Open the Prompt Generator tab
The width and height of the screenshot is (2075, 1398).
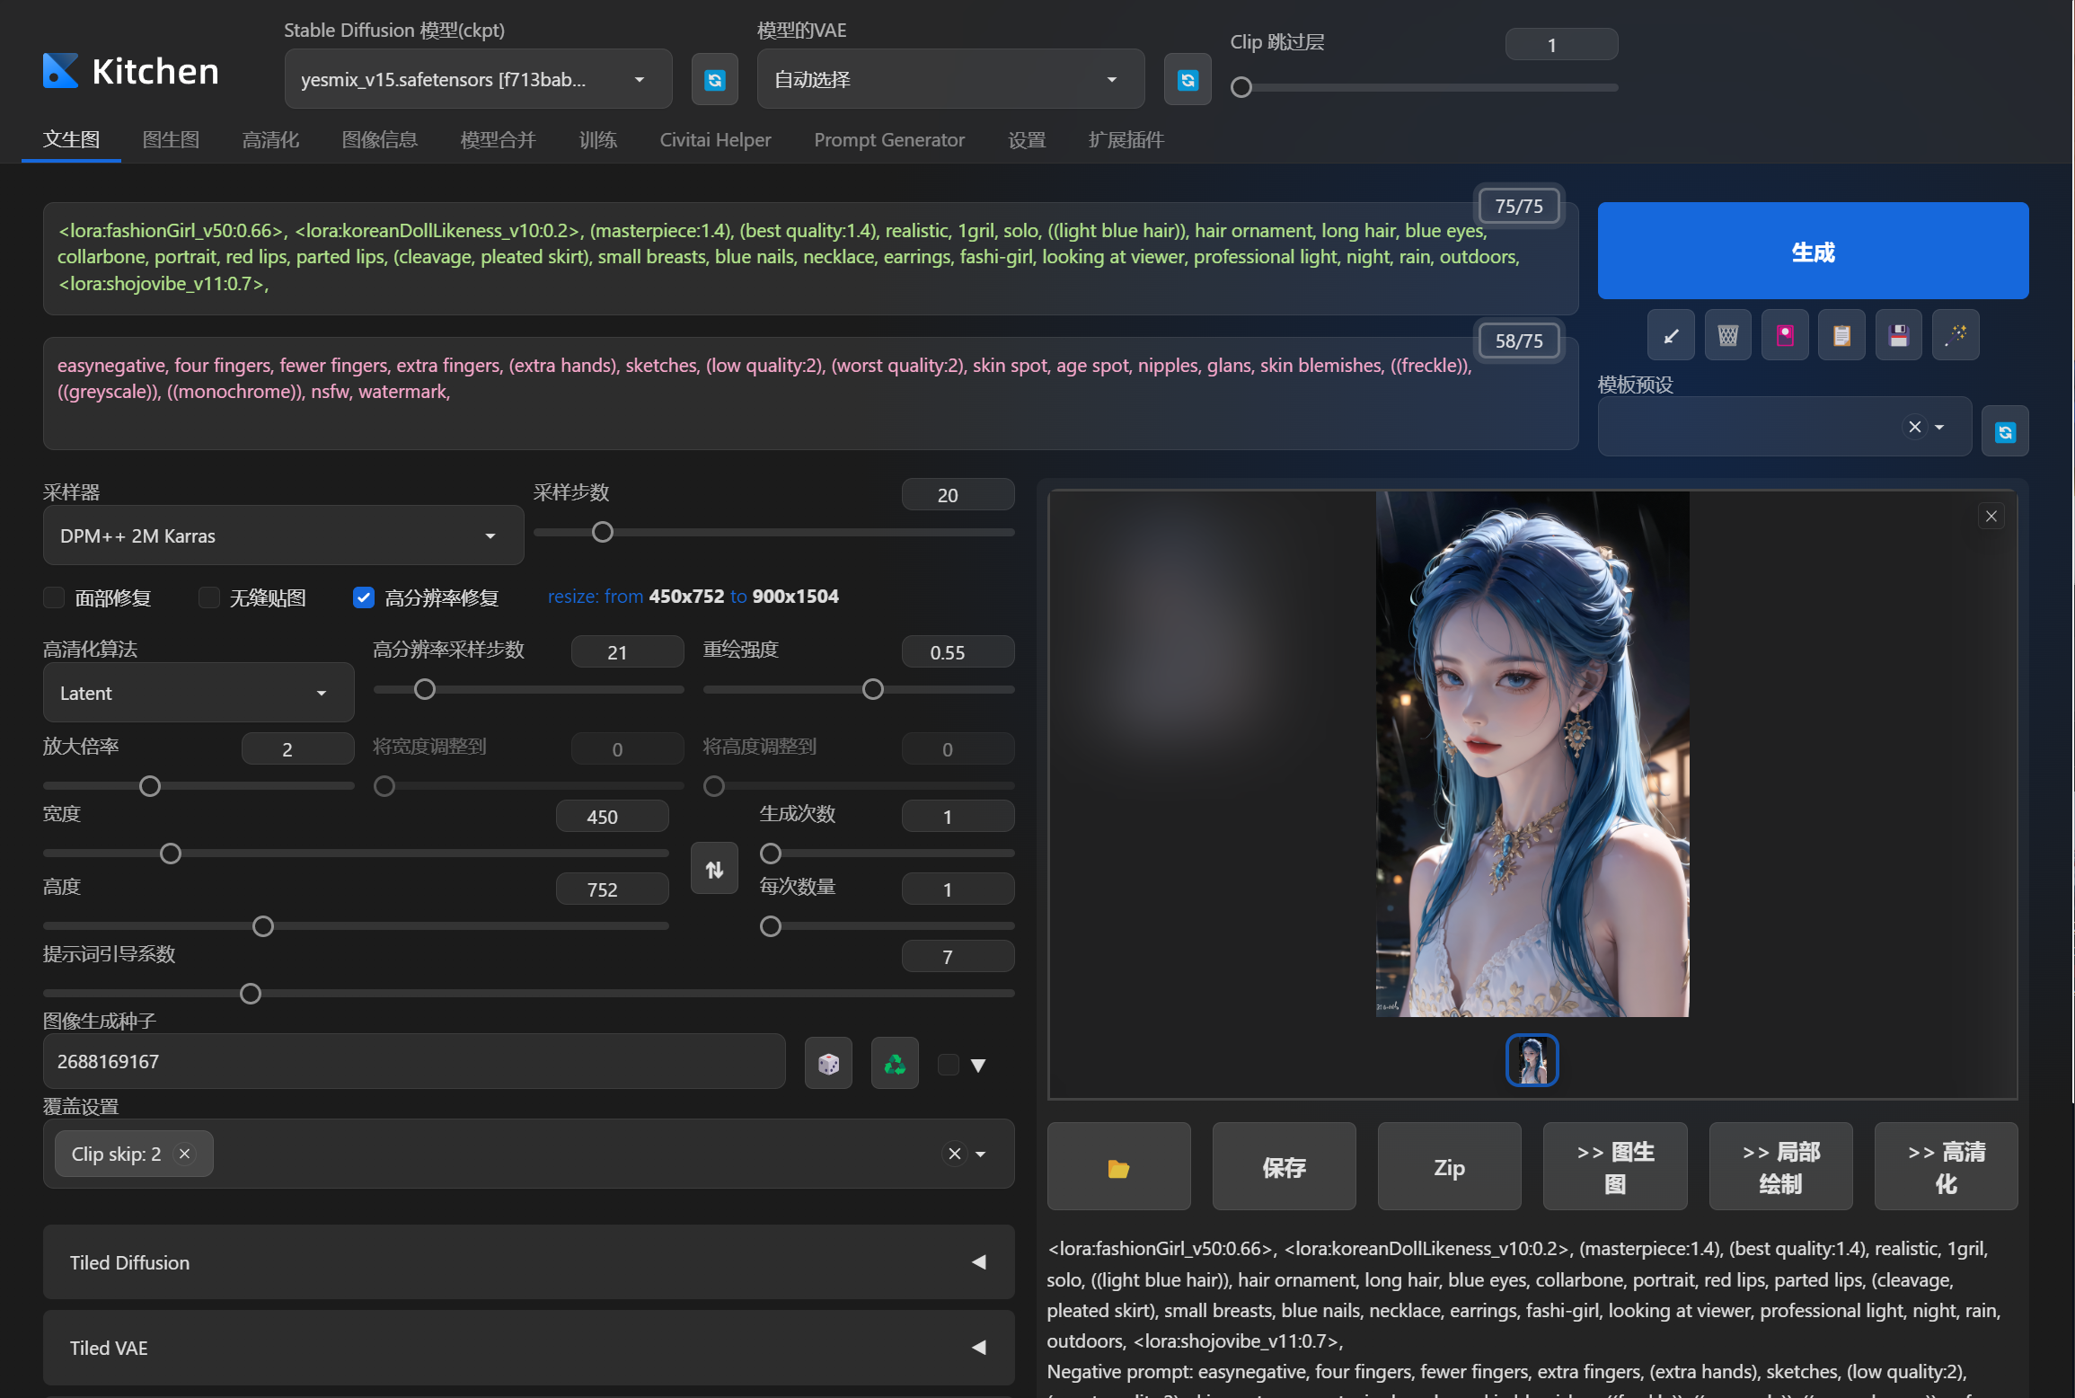coord(889,139)
